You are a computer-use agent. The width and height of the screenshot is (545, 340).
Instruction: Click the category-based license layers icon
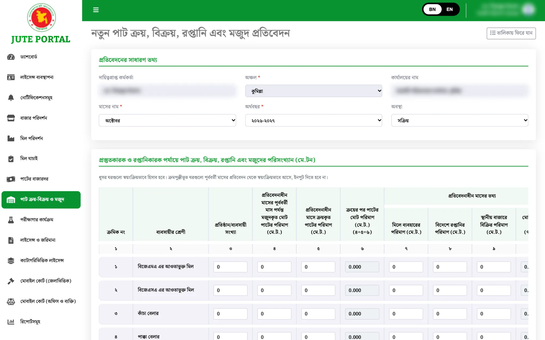tap(11, 261)
